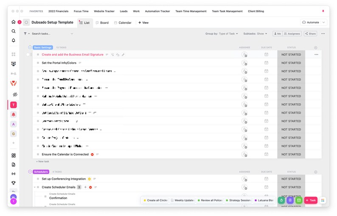Open the colorful apps grid icon bottom right

coord(323,200)
